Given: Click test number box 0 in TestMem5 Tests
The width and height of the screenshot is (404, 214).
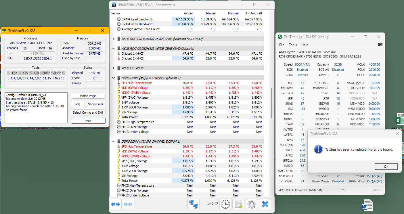Looking at the screenshot, I should pos(9,73).
